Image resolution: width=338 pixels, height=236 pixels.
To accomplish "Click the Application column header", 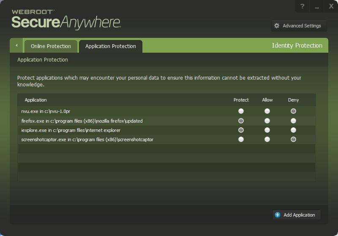I will click(x=36, y=100).
